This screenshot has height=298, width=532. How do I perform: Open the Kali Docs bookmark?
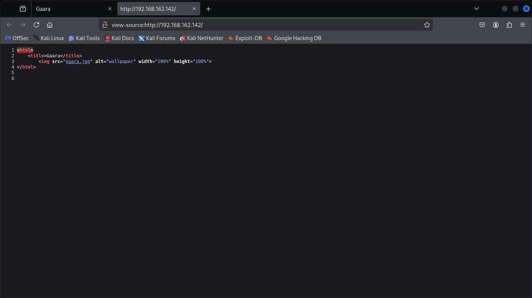point(119,38)
